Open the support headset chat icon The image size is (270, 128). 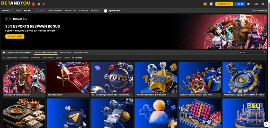click(x=266, y=124)
